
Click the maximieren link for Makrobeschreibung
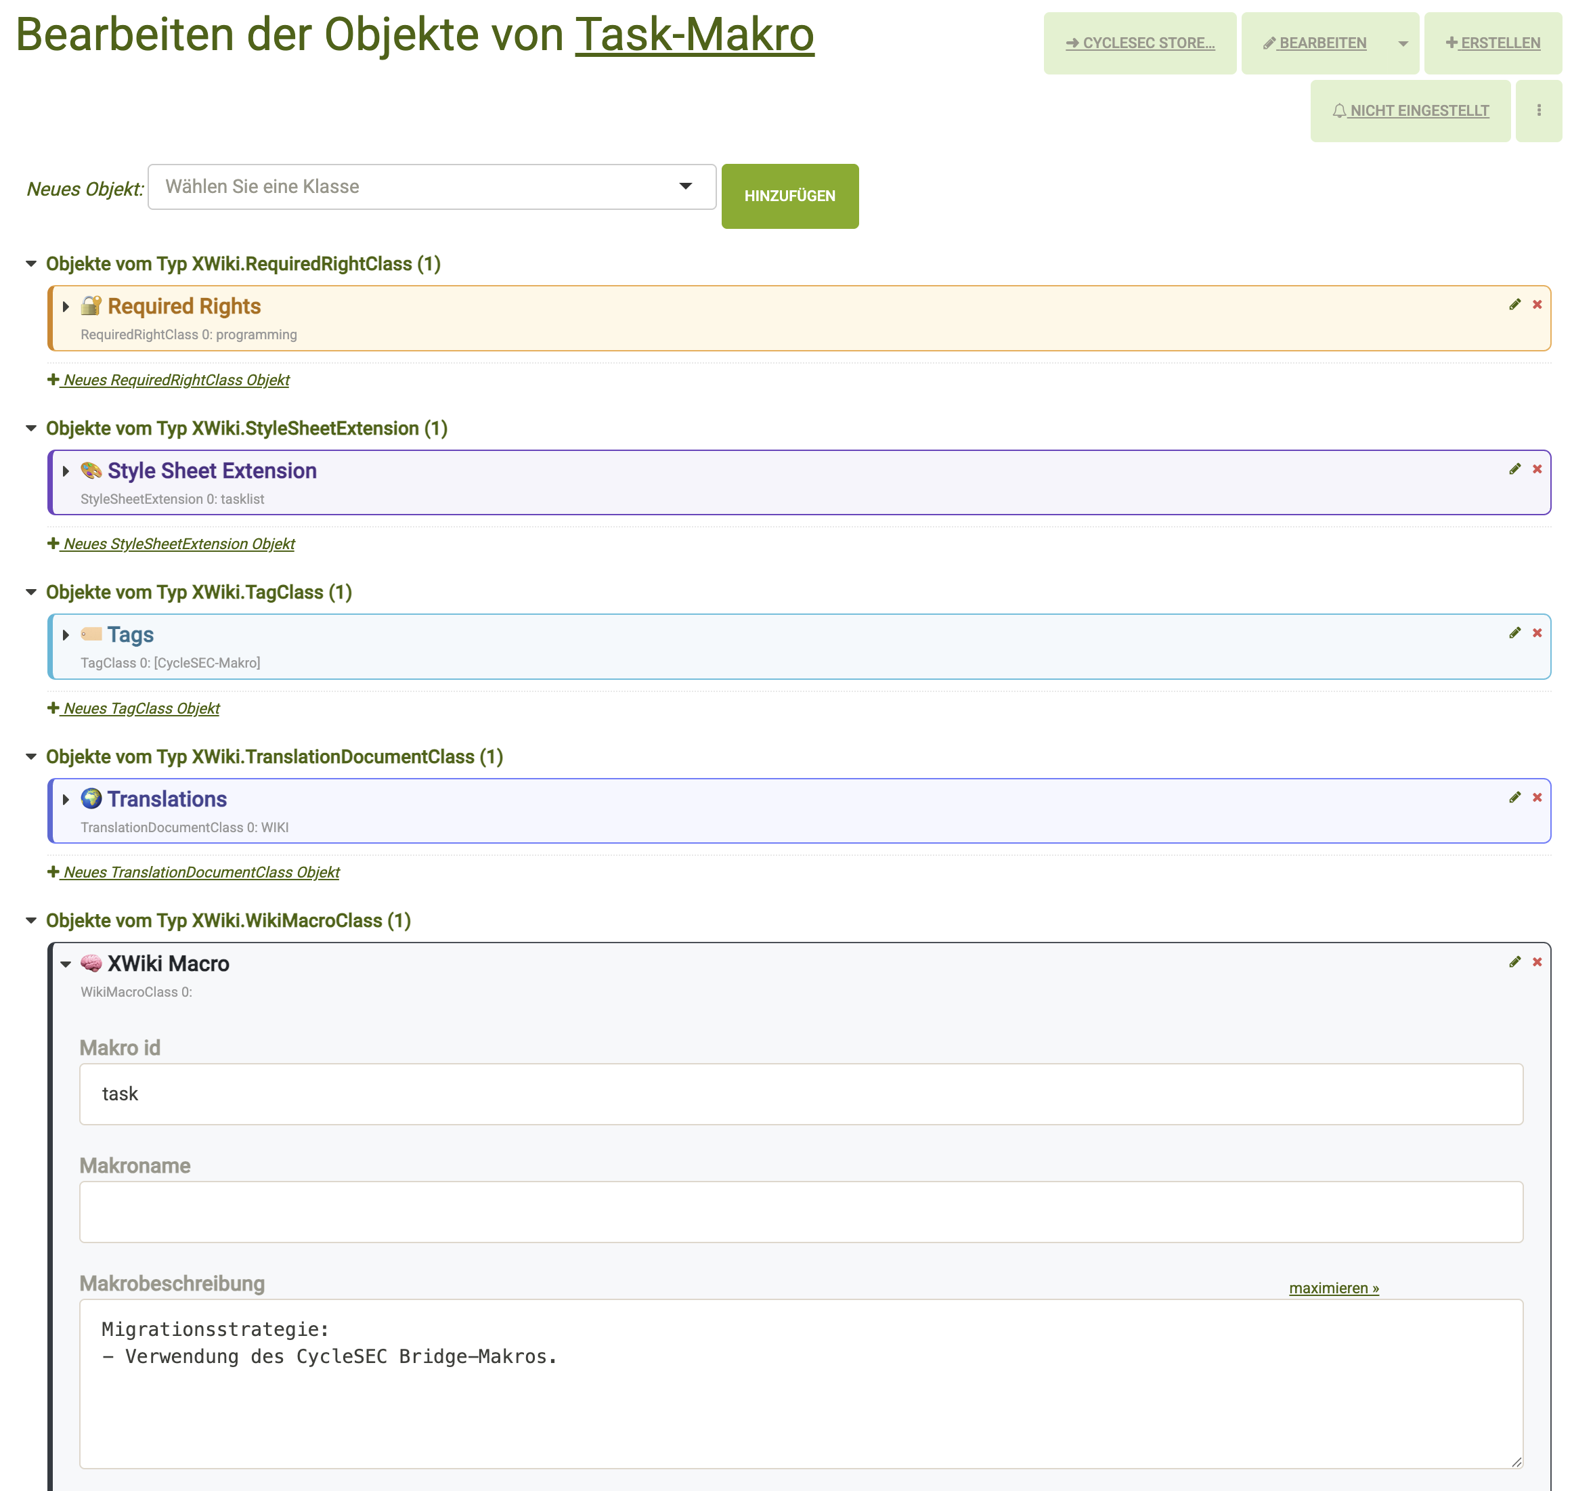pyautogui.click(x=1333, y=1288)
